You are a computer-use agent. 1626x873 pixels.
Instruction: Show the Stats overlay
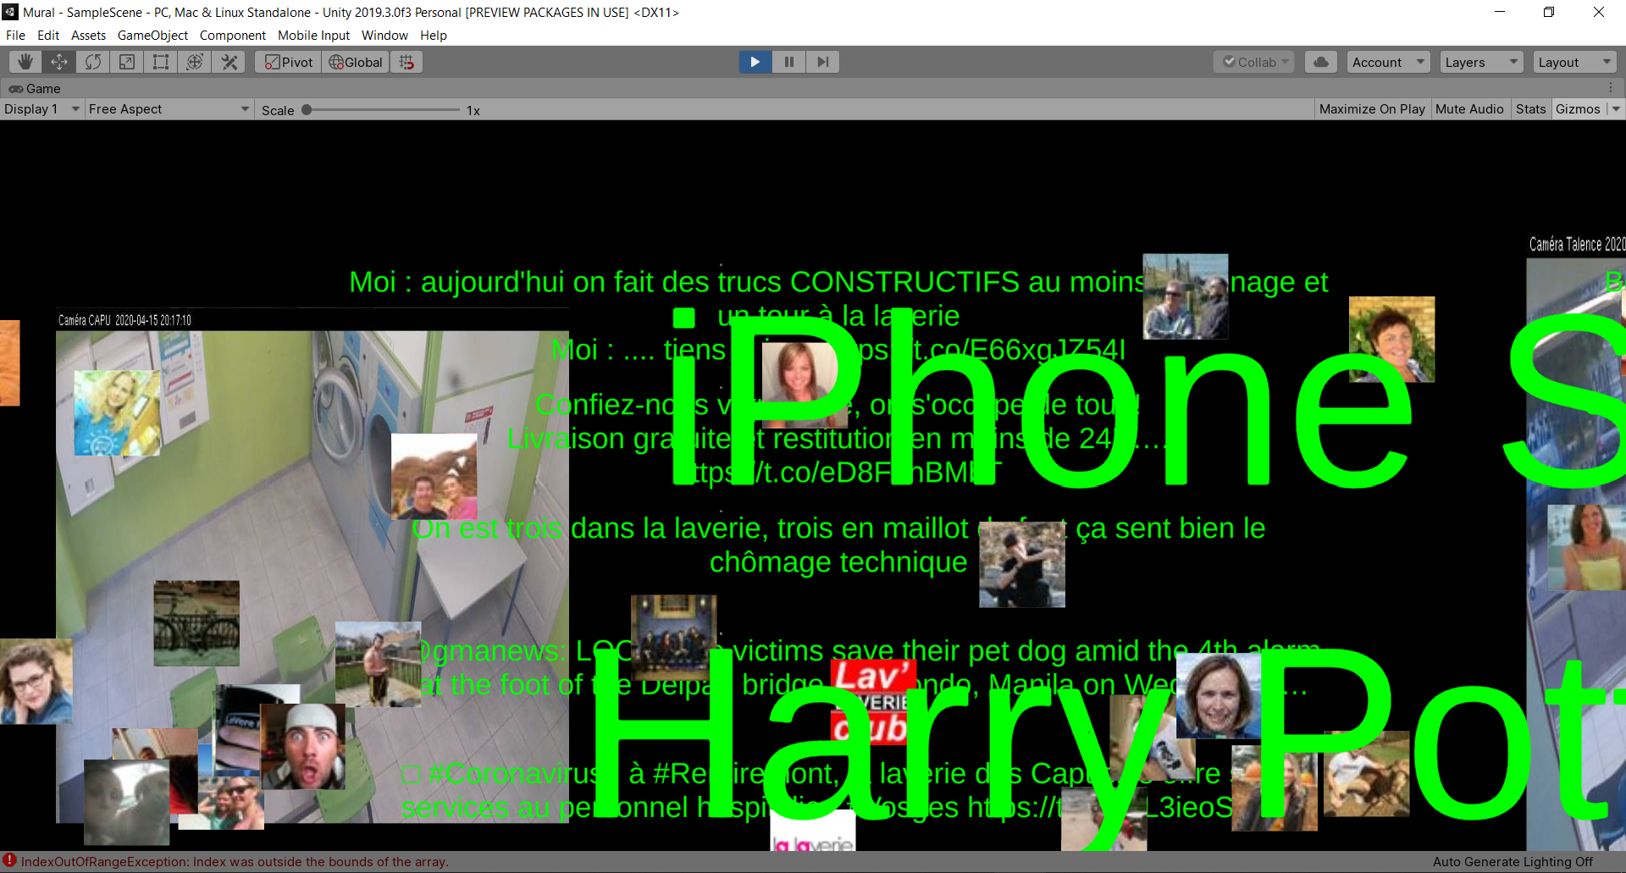1530,109
